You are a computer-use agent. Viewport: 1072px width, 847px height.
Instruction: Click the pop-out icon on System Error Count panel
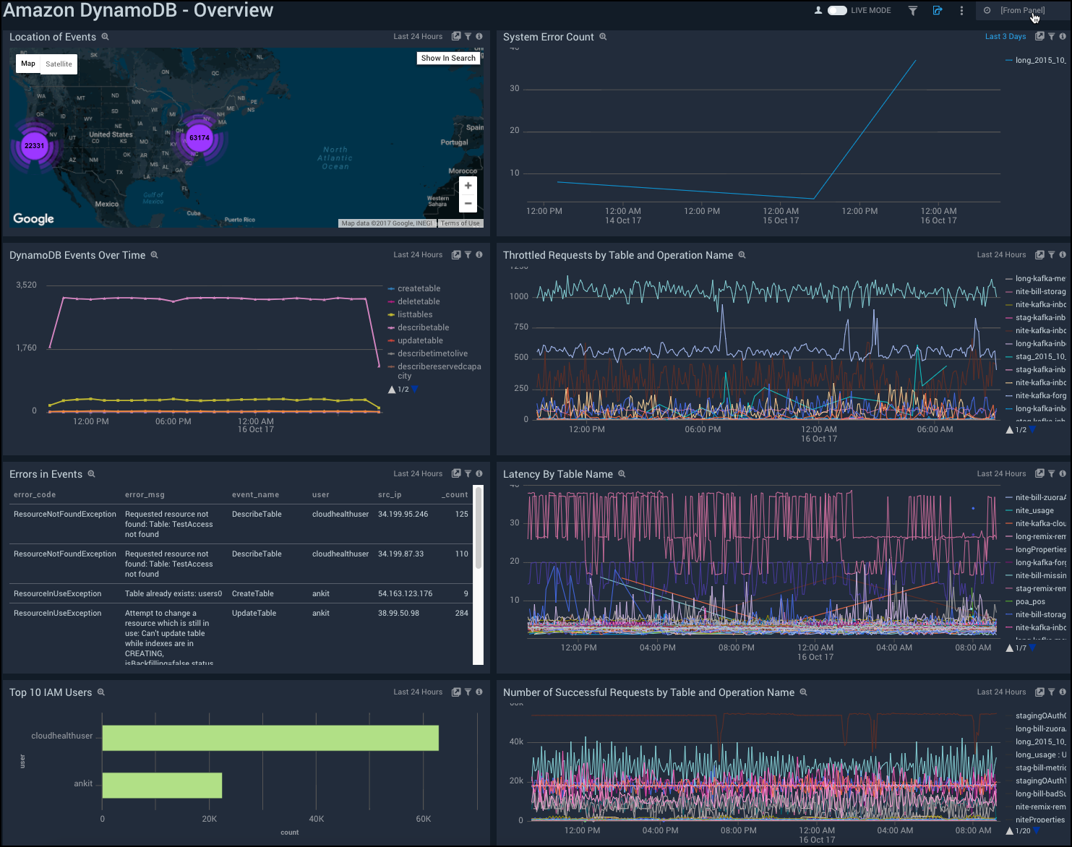1039,36
